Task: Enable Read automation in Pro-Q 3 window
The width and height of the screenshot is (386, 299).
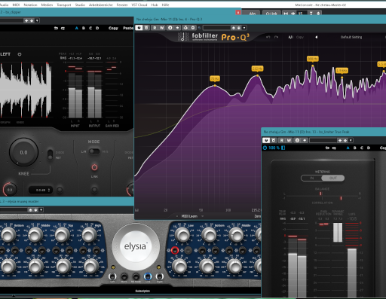Action: pyautogui.click(x=155, y=28)
